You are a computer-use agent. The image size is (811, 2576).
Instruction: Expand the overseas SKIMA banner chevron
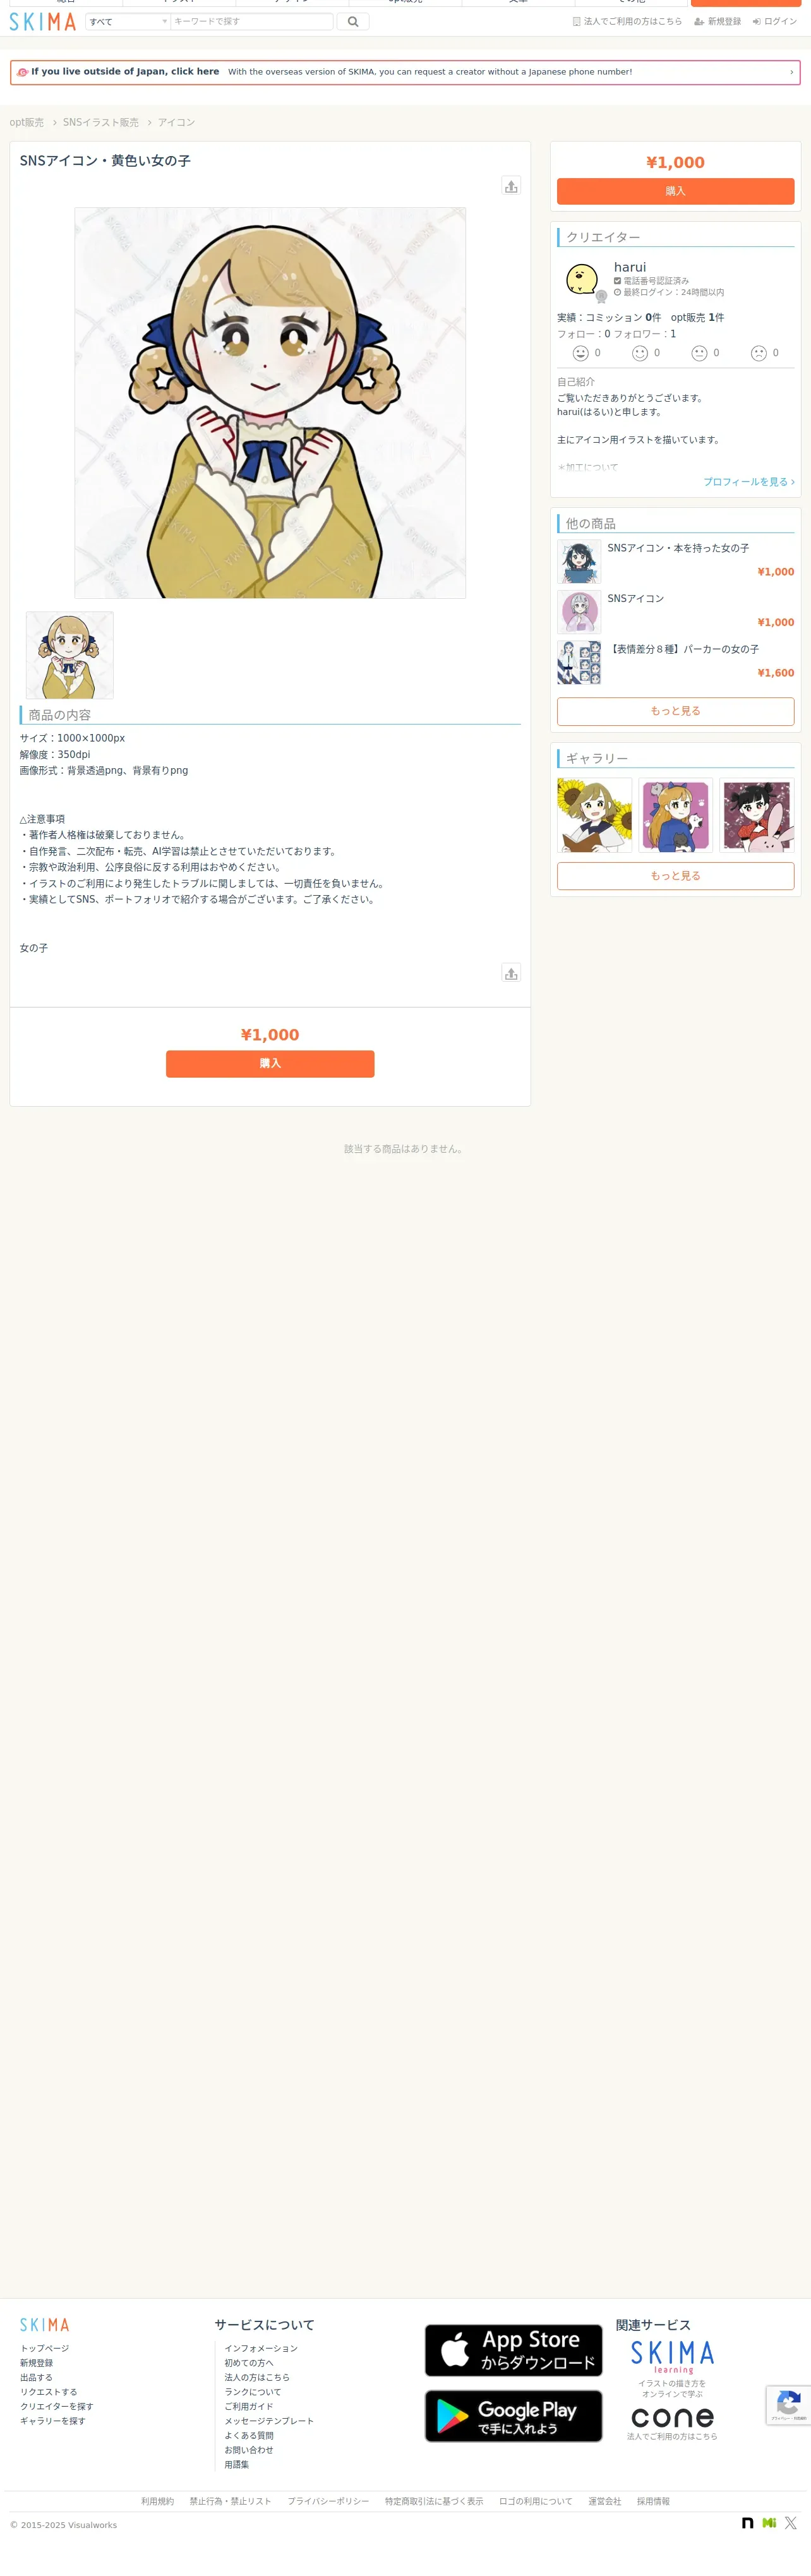point(791,72)
